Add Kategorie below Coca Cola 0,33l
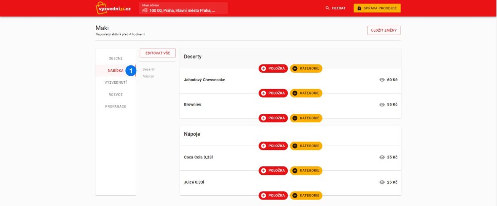 306,171
